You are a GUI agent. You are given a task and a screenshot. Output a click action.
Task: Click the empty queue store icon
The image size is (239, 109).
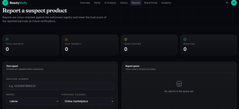[179, 84]
